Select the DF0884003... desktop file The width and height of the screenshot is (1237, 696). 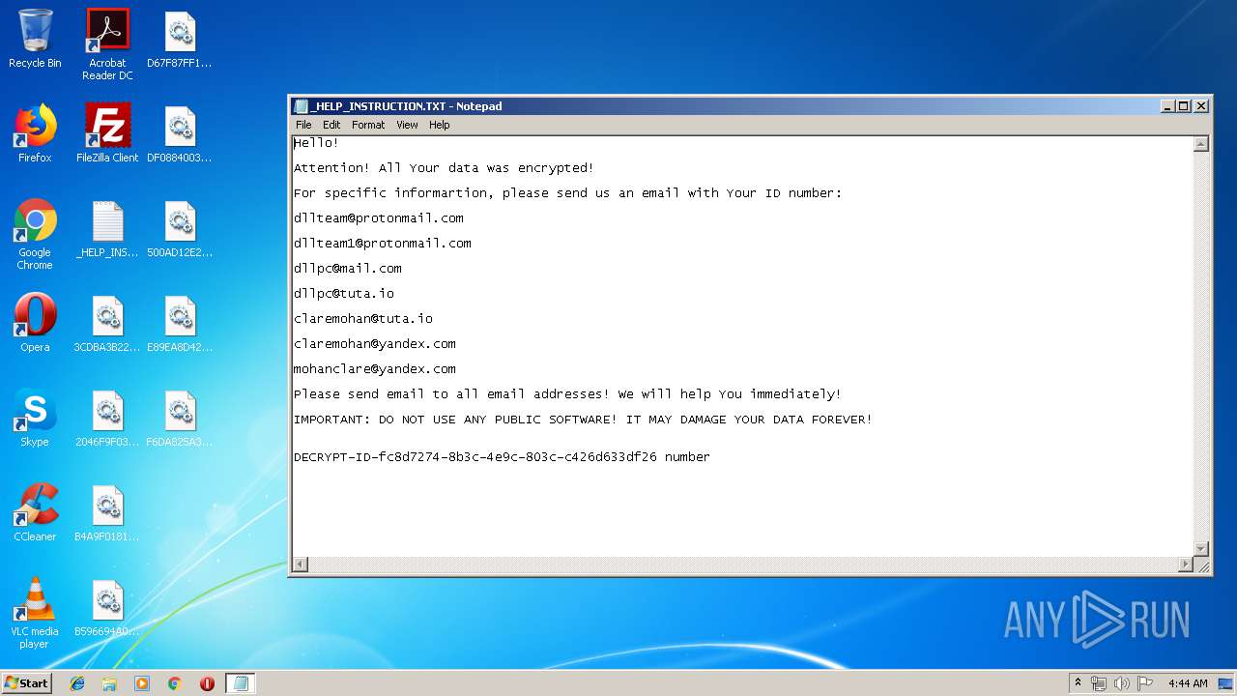pyautogui.click(x=180, y=133)
